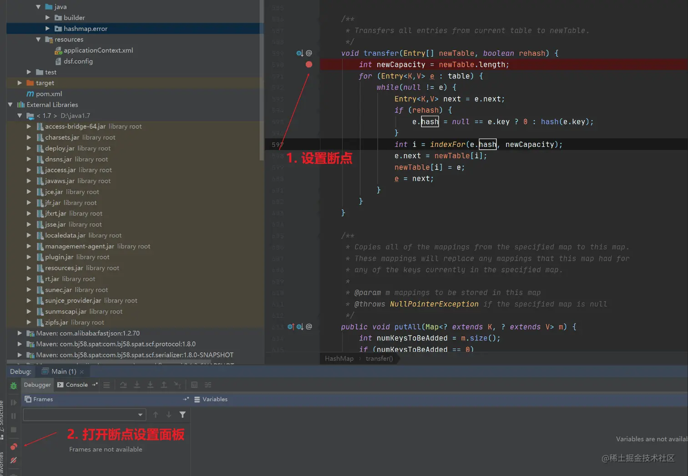688x476 pixels.
Task: Expand rt.jar library root
Action: click(x=29, y=279)
